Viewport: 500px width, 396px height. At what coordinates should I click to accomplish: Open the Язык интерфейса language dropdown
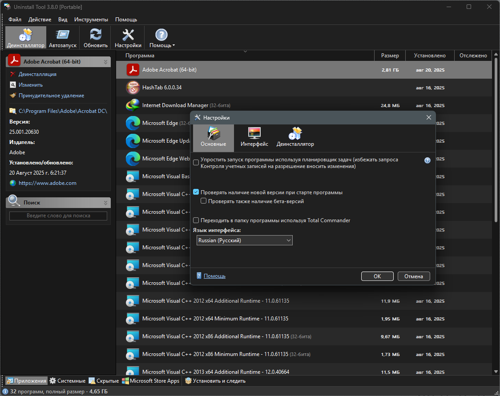point(244,240)
